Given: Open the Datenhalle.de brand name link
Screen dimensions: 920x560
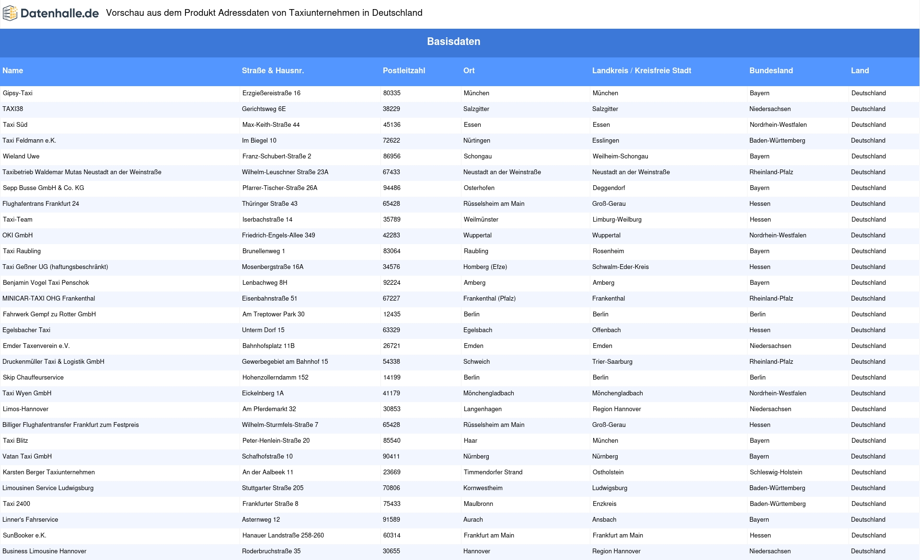Looking at the screenshot, I should (x=59, y=13).
